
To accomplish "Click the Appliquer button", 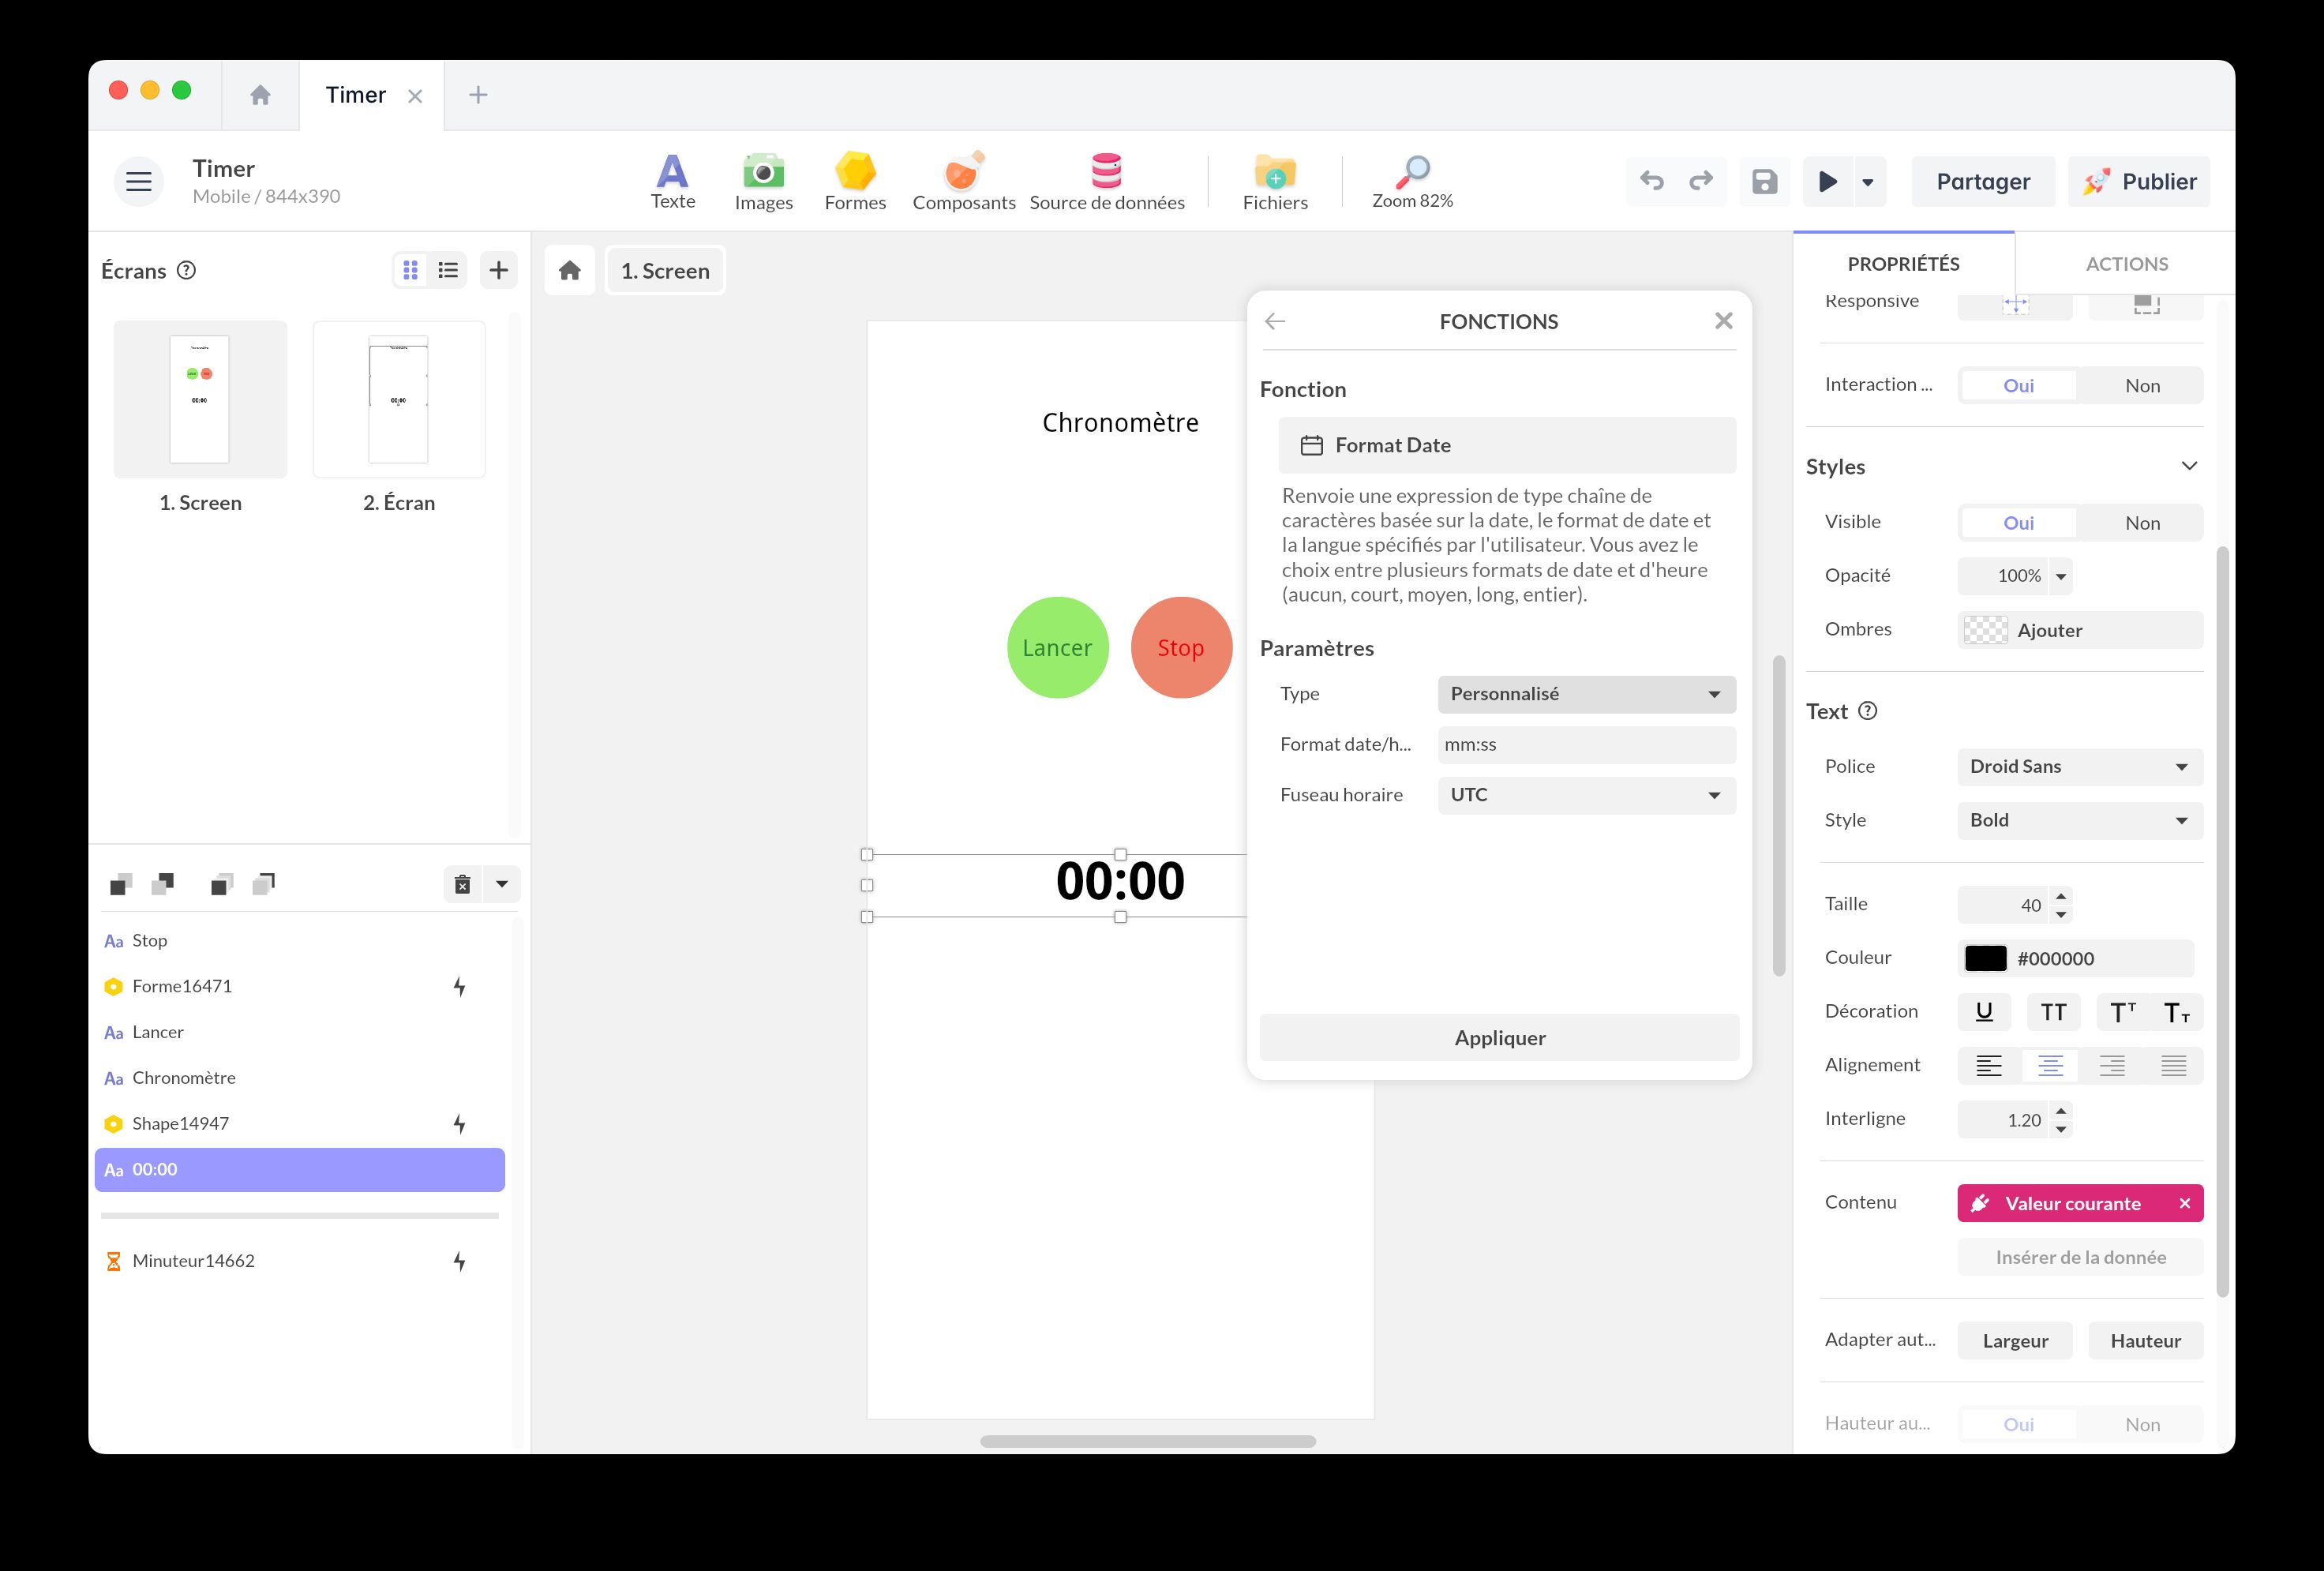I will (x=1498, y=1038).
